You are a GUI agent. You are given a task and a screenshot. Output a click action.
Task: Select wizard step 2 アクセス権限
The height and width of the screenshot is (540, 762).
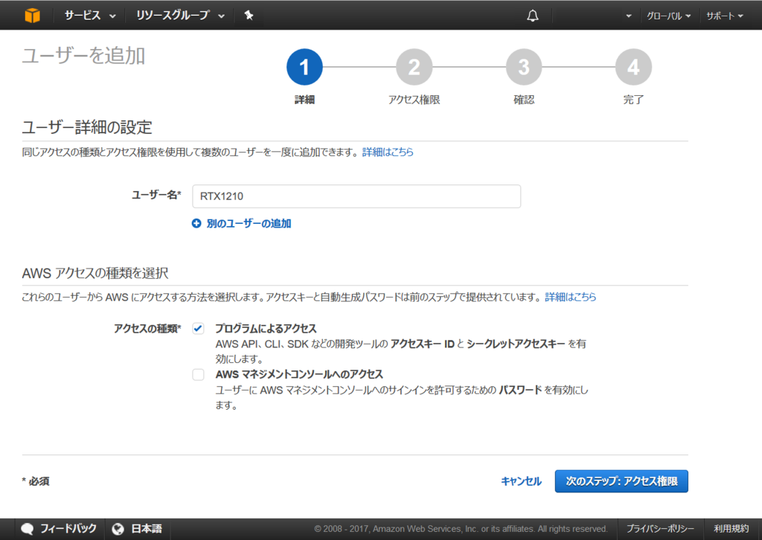pyautogui.click(x=414, y=67)
